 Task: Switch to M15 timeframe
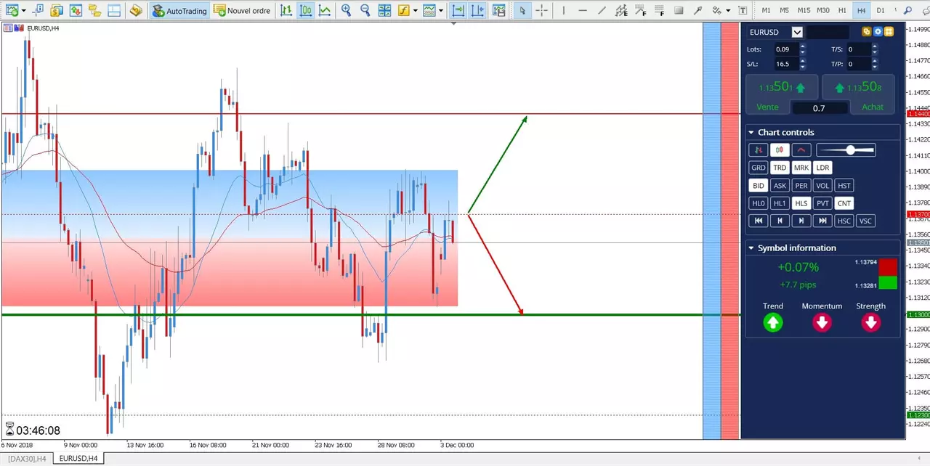[x=804, y=10]
